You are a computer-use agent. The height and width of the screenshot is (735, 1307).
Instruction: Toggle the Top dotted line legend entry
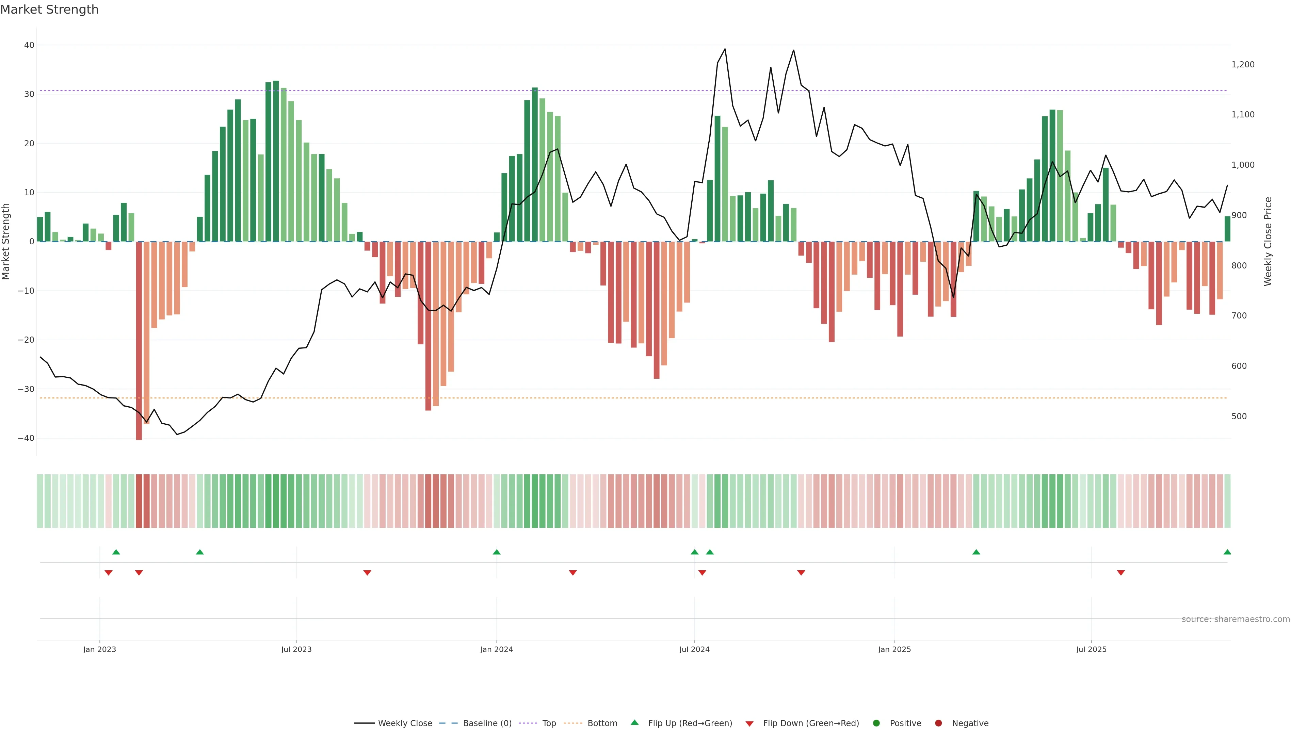(x=548, y=723)
